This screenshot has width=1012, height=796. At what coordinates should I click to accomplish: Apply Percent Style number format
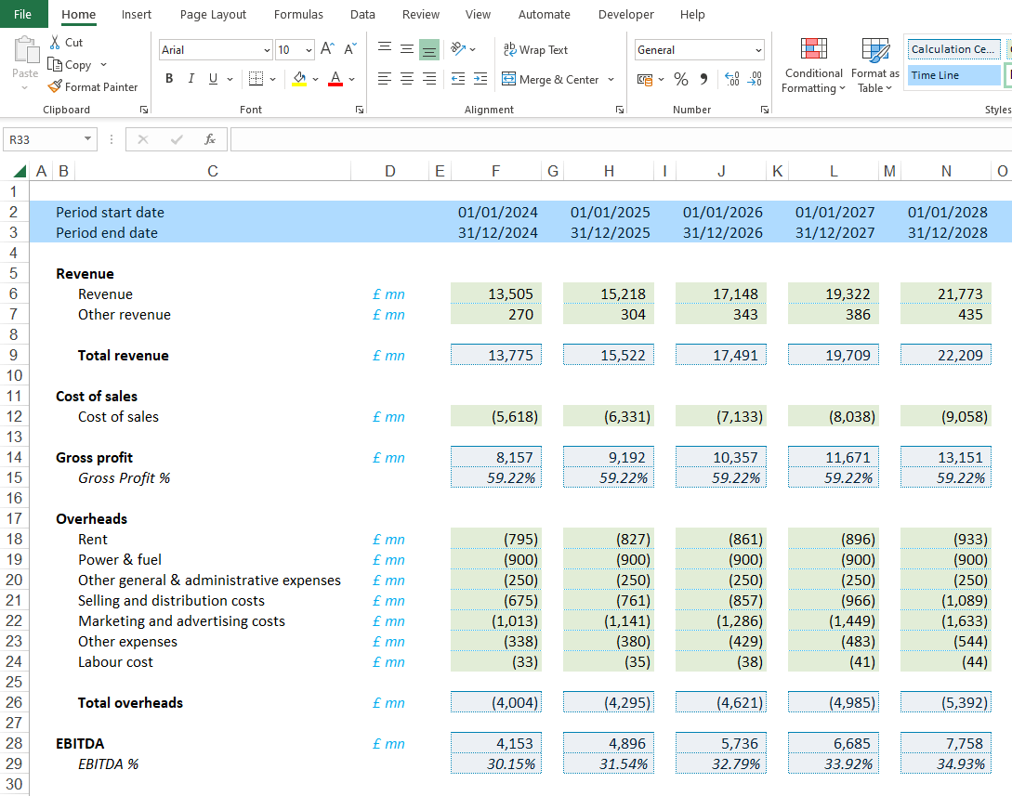(681, 80)
